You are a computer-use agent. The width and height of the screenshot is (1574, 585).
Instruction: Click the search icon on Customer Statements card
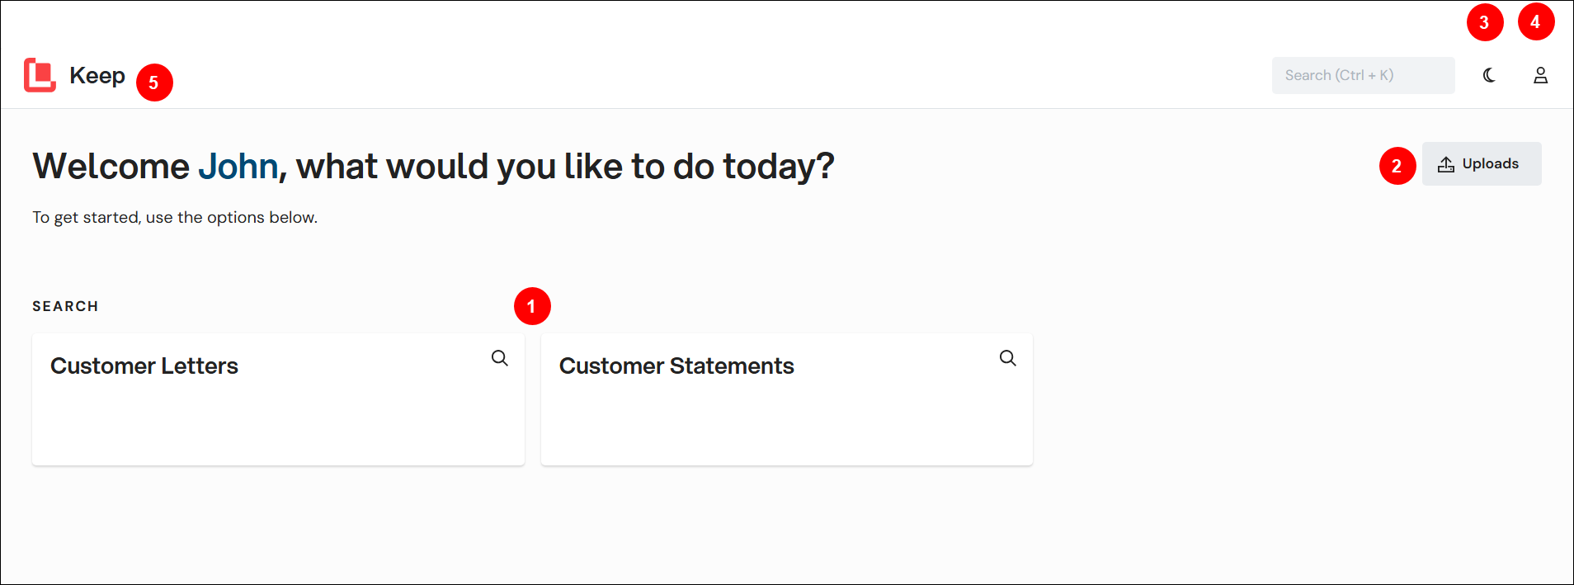click(1007, 358)
